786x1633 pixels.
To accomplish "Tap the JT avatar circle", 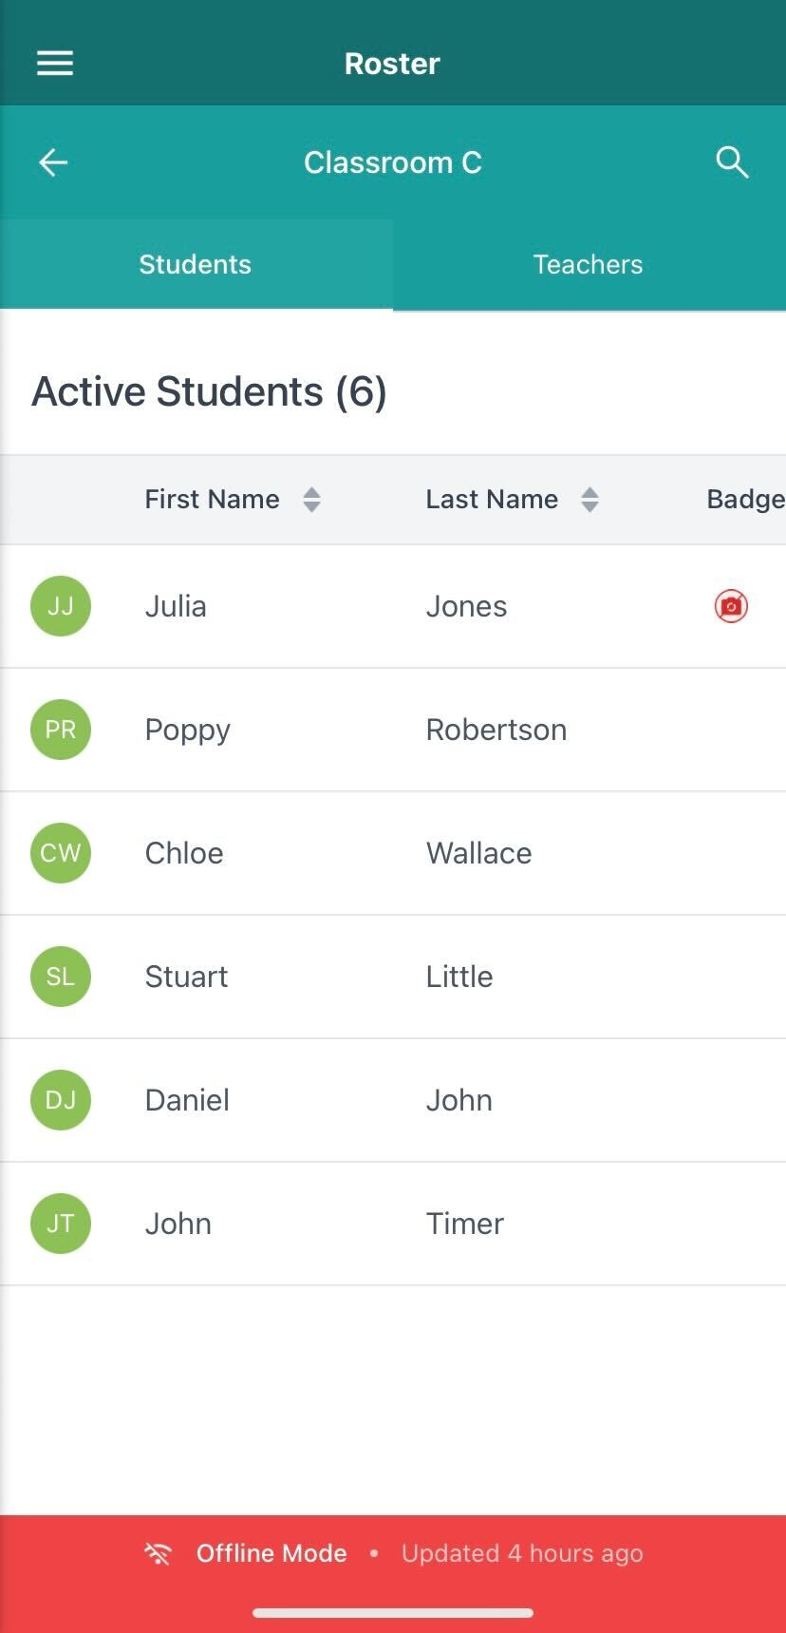I will coord(61,1224).
